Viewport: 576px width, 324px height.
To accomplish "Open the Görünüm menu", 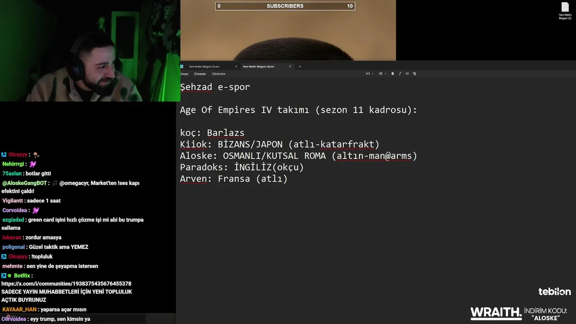I will click(x=219, y=74).
